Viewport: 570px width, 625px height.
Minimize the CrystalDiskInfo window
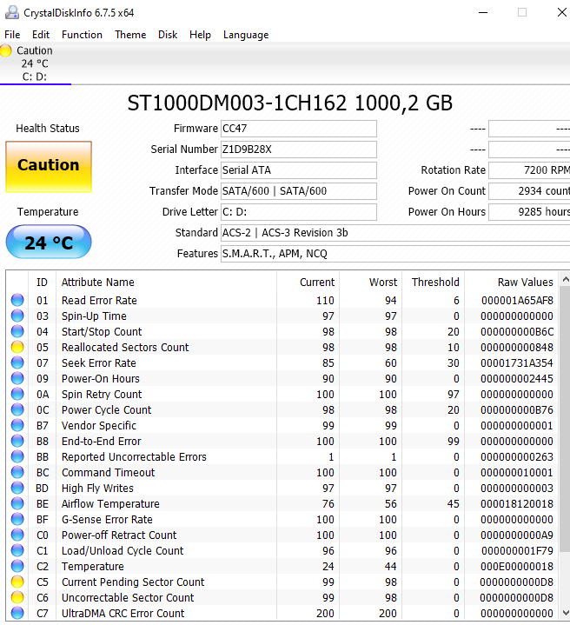click(483, 12)
